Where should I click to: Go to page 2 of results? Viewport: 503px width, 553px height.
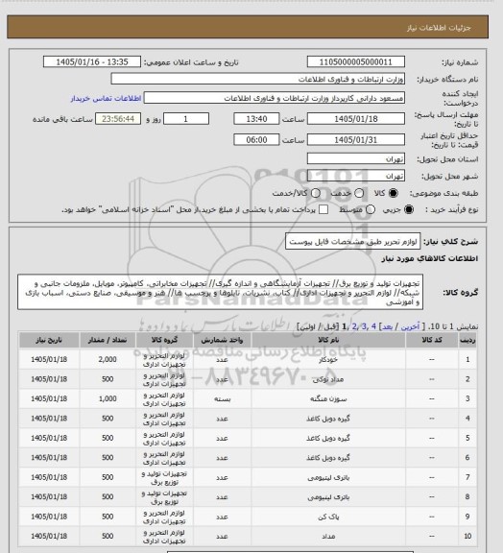[354, 326]
